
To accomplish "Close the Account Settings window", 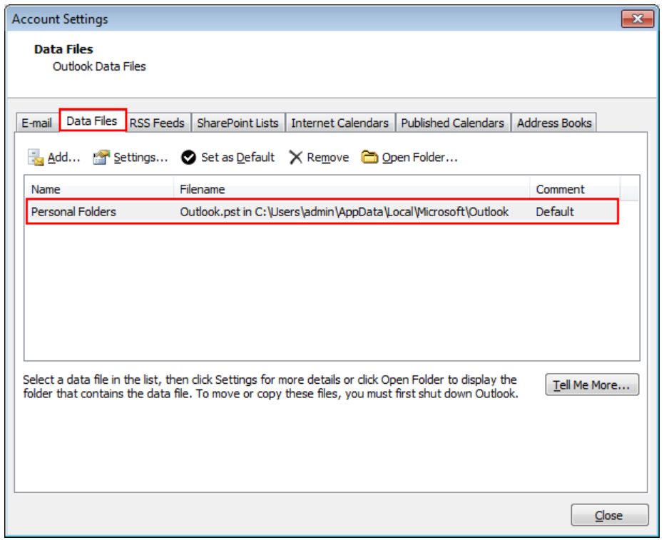I will (638, 19).
